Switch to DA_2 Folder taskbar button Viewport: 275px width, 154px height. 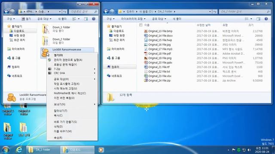coord(43,150)
